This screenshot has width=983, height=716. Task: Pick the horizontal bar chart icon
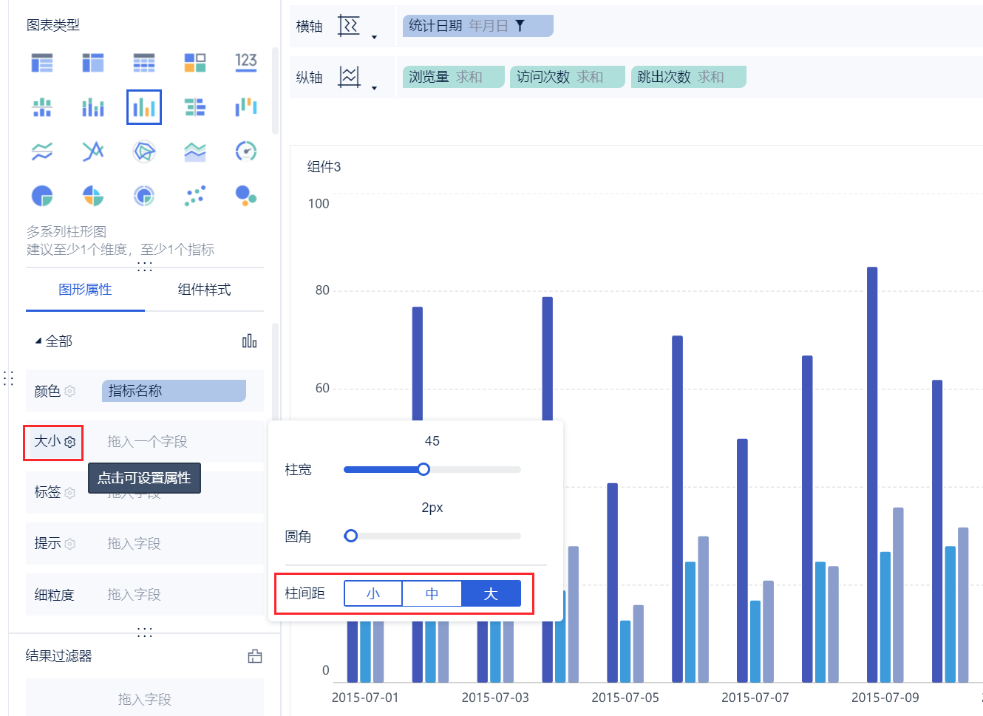tap(195, 107)
